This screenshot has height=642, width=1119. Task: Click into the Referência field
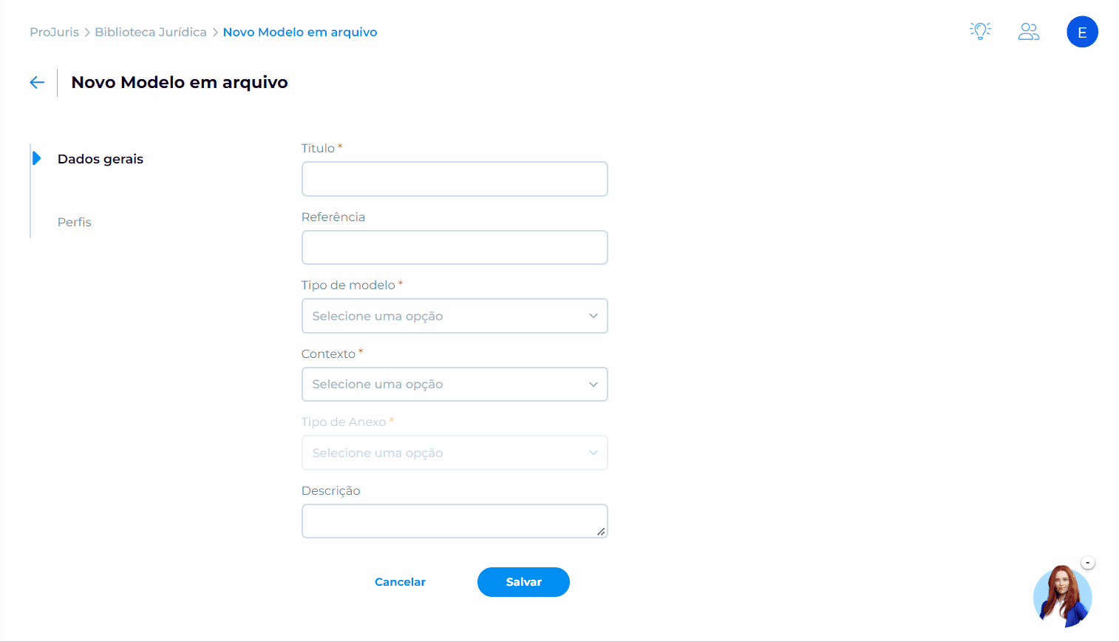(x=455, y=248)
